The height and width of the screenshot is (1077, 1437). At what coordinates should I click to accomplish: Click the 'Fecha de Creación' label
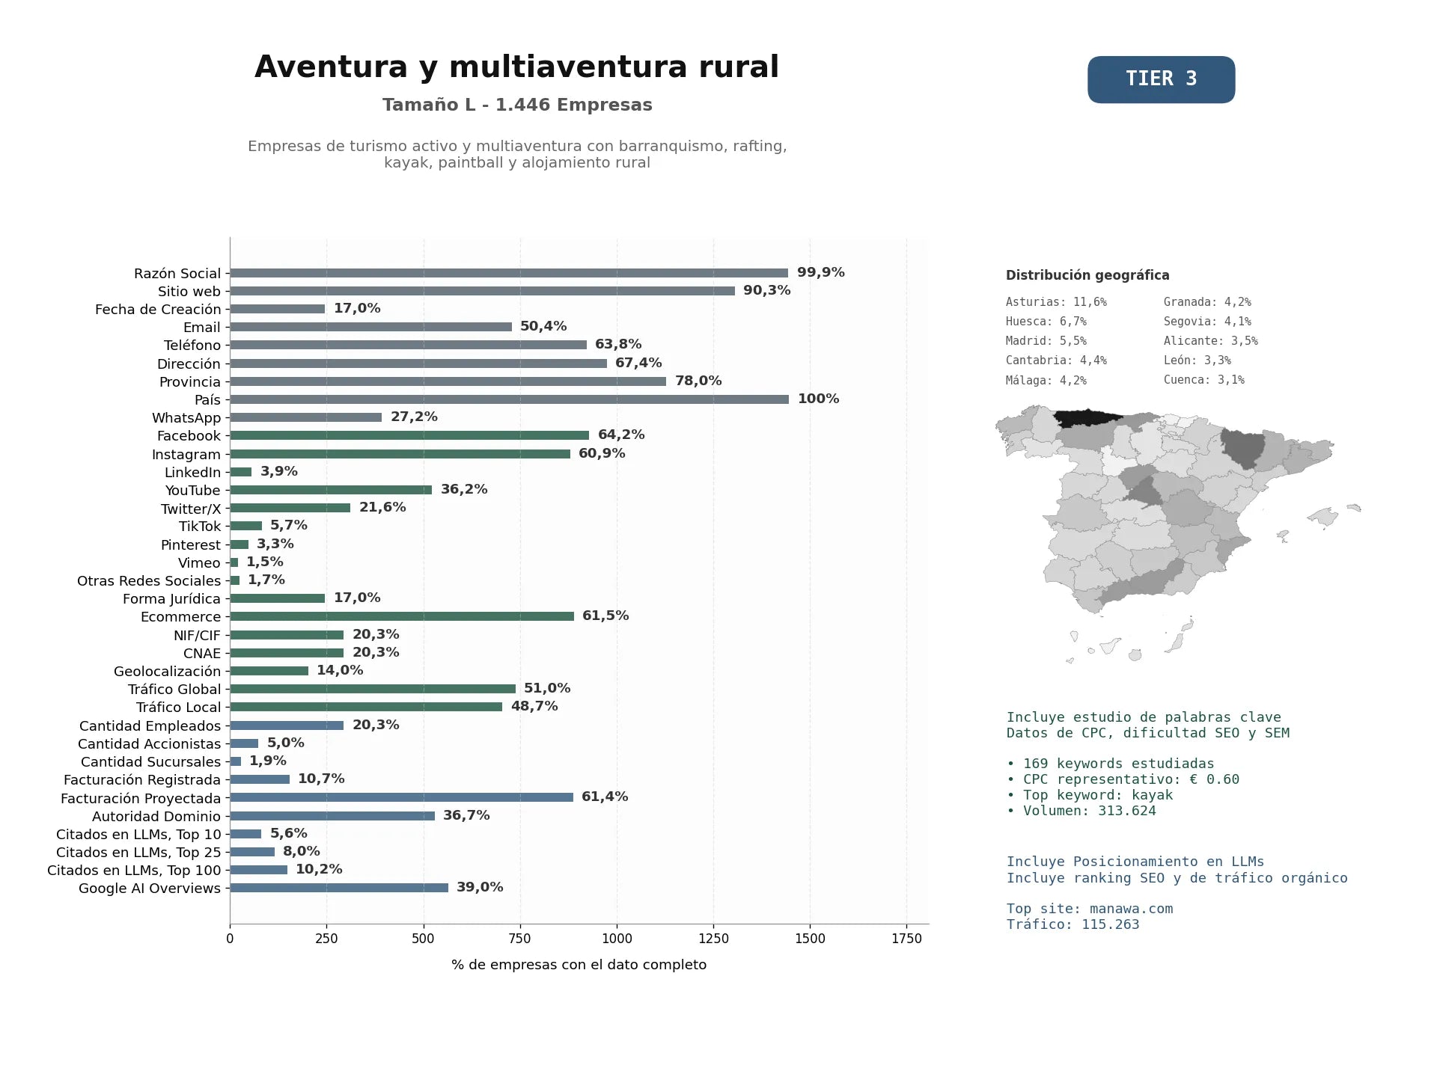click(158, 310)
